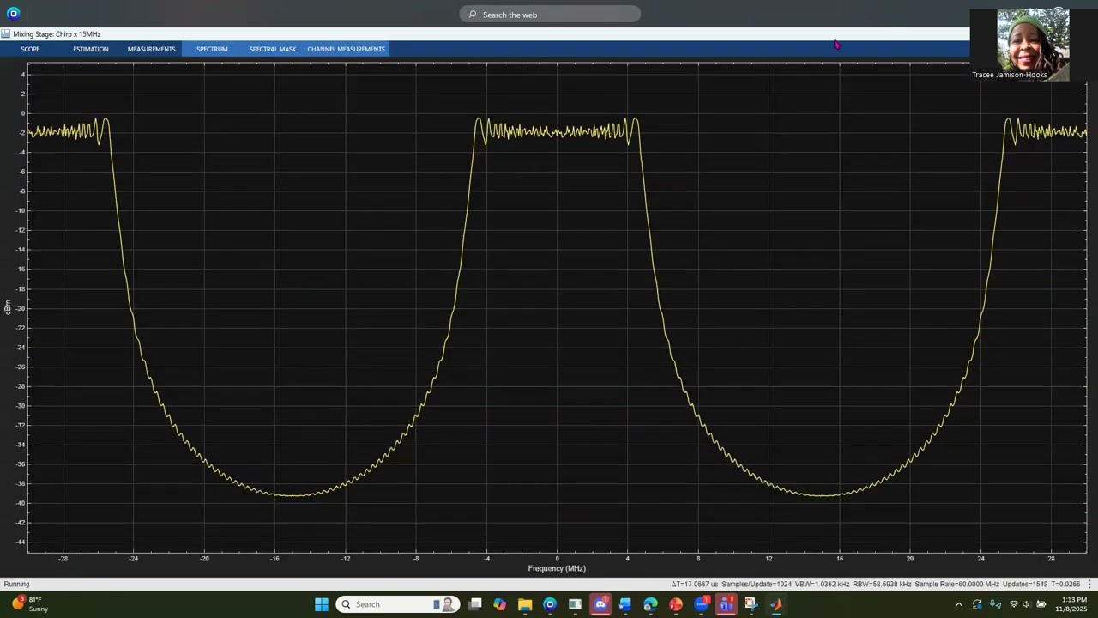Click the Updates=1548 status text
The image size is (1098, 618).
click(x=1025, y=584)
